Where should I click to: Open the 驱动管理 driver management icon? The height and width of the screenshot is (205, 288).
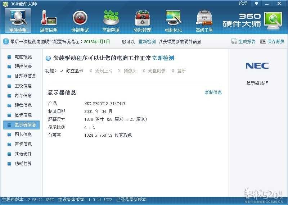click(142, 21)
